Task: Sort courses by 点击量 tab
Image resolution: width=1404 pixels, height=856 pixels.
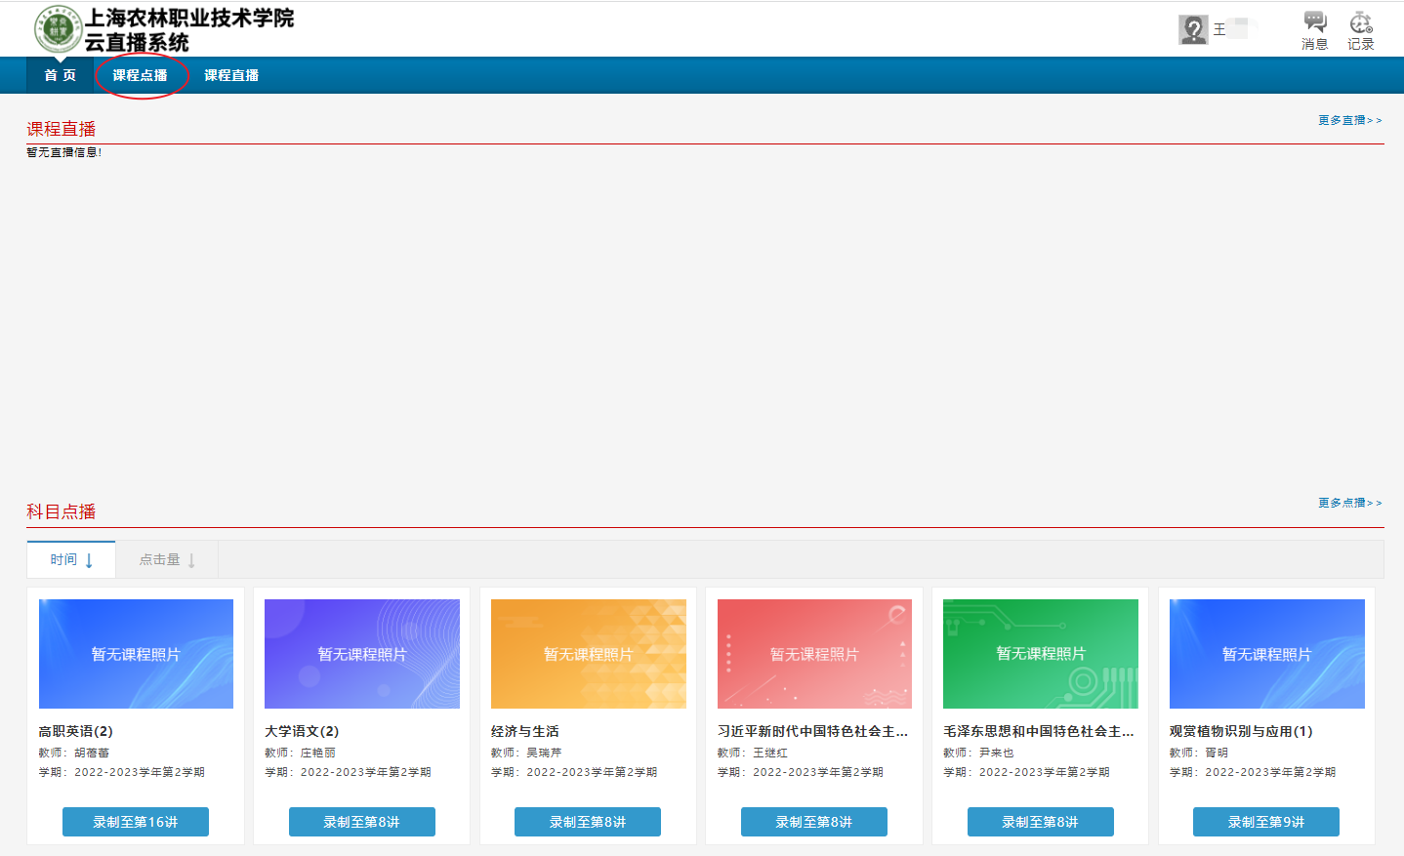Action: pos(167,559)
